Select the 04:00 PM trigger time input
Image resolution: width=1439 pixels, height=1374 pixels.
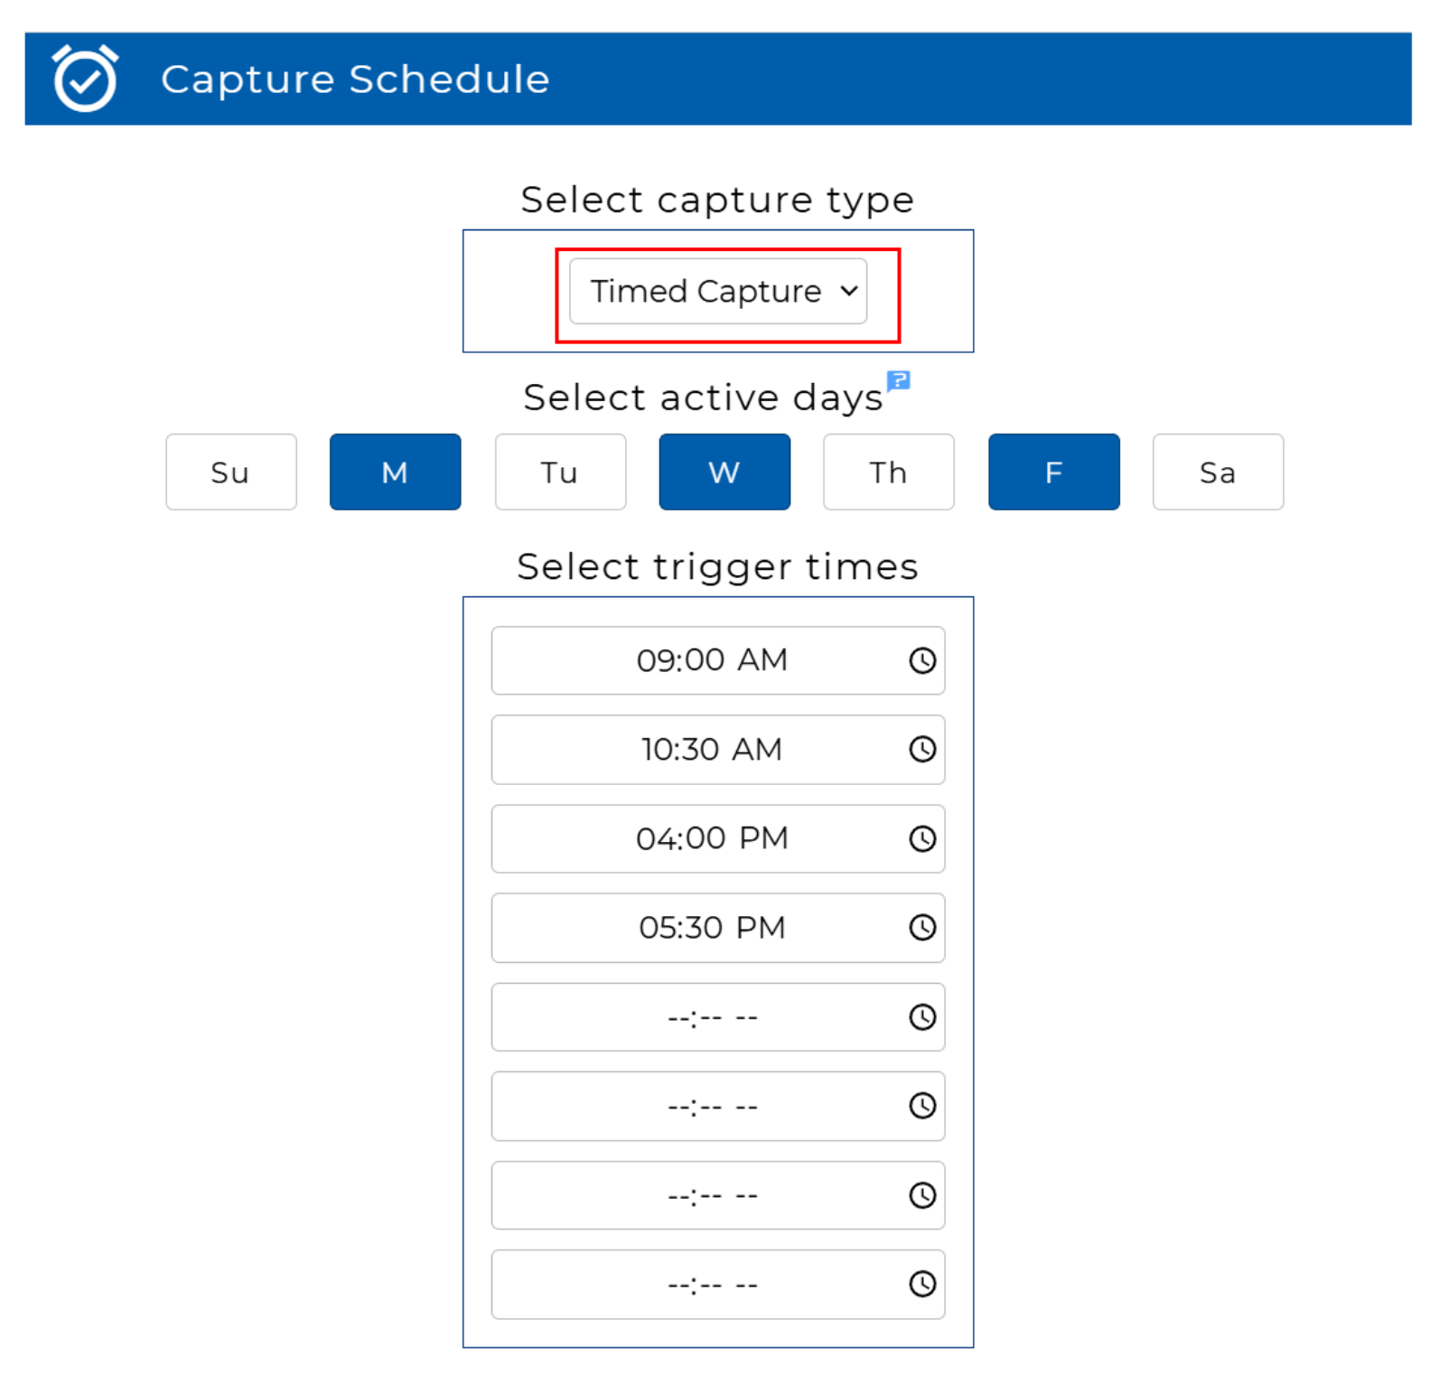(711, 838)
